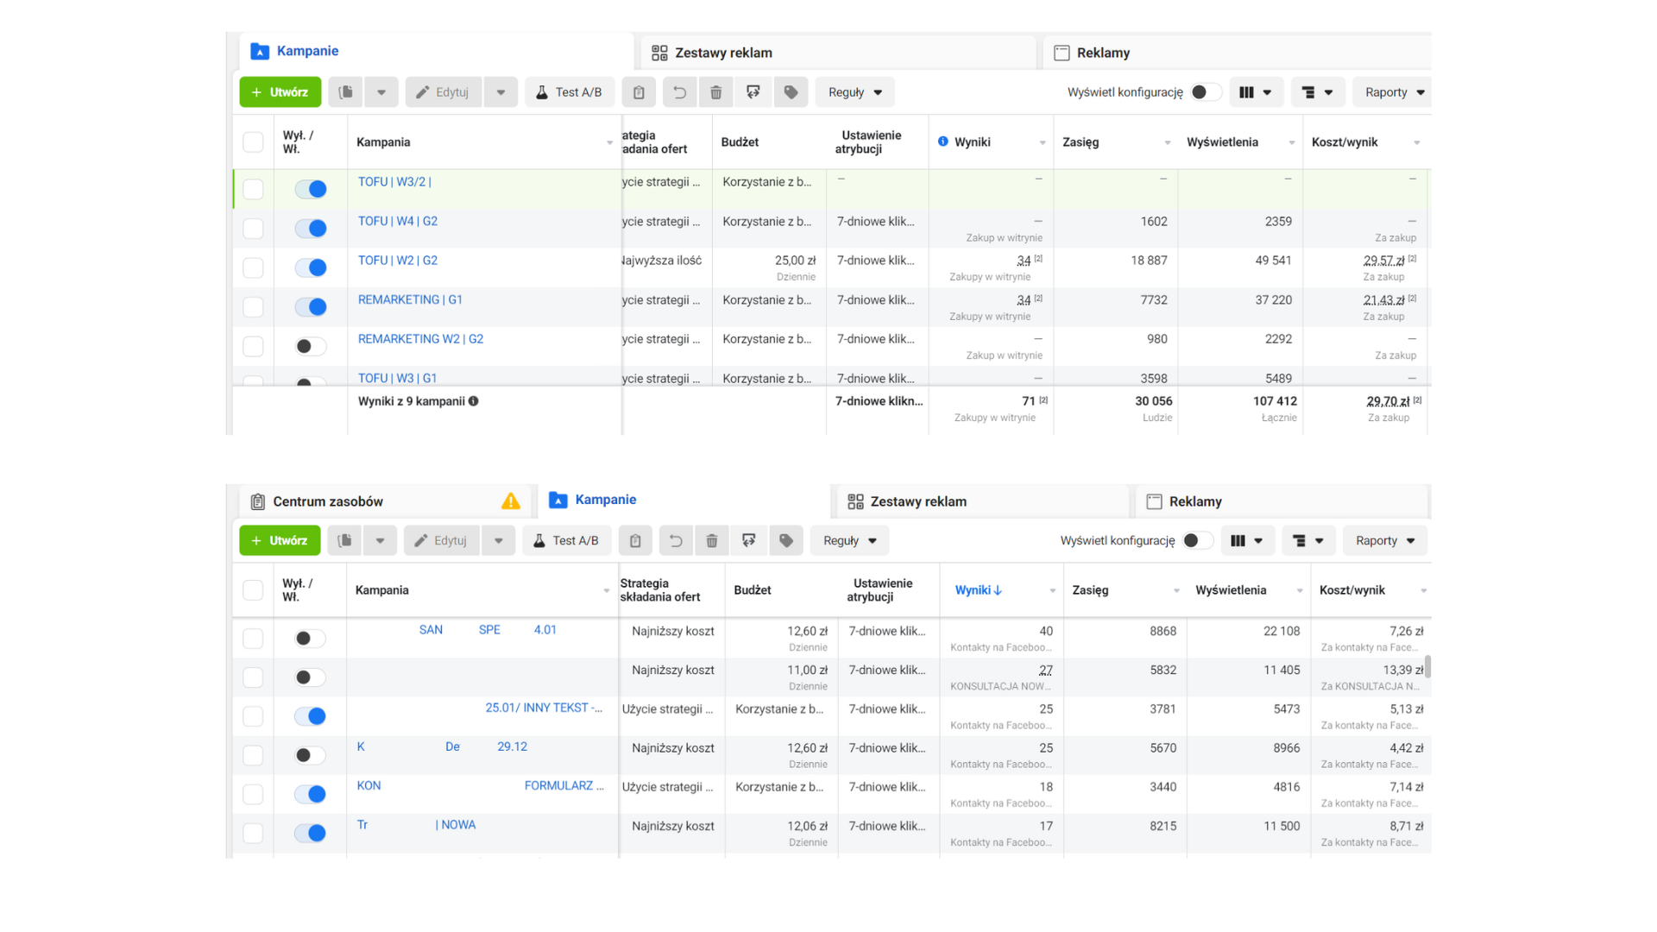Check the box for TOFU | W2 | G2 row
Screen dimensions: 1657x932
point(253,268)
